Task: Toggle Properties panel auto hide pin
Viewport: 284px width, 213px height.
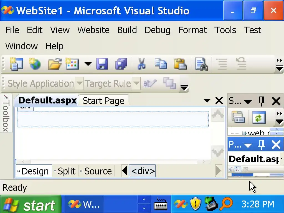Action: tap(262, 145)
